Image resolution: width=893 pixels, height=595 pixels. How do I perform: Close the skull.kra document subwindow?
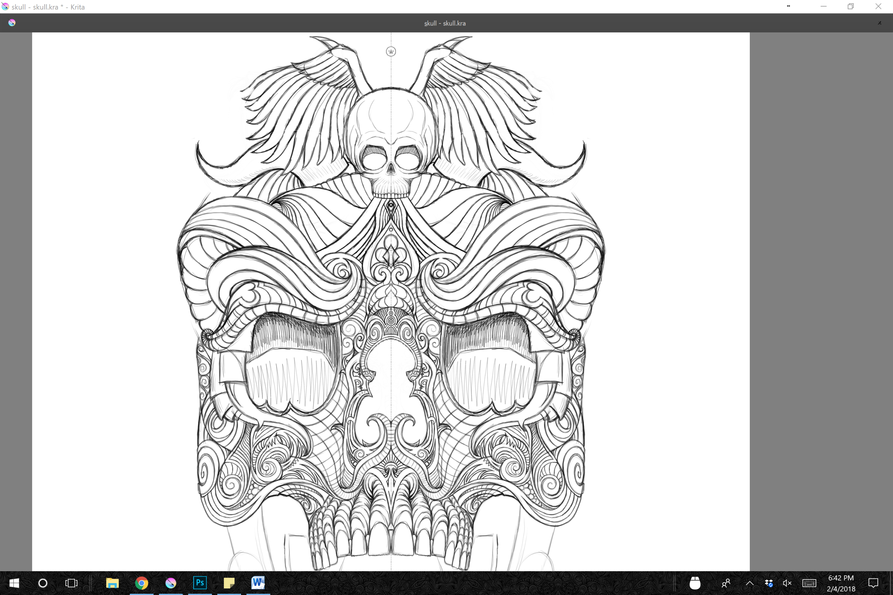click(x=879, y=23)
